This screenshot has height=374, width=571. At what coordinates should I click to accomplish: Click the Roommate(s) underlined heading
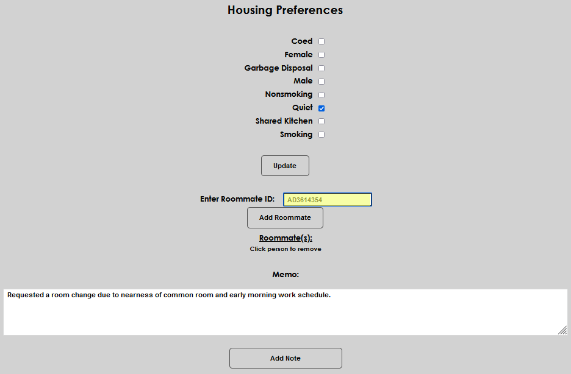(x=285, y=238)
